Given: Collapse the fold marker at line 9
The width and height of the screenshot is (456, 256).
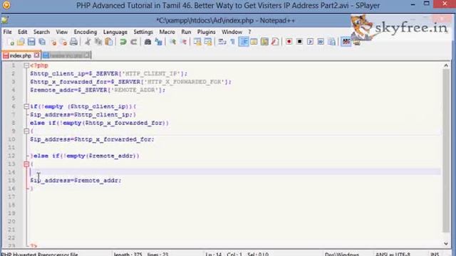Looking at the screenshot, I should [x=26, y=131].
